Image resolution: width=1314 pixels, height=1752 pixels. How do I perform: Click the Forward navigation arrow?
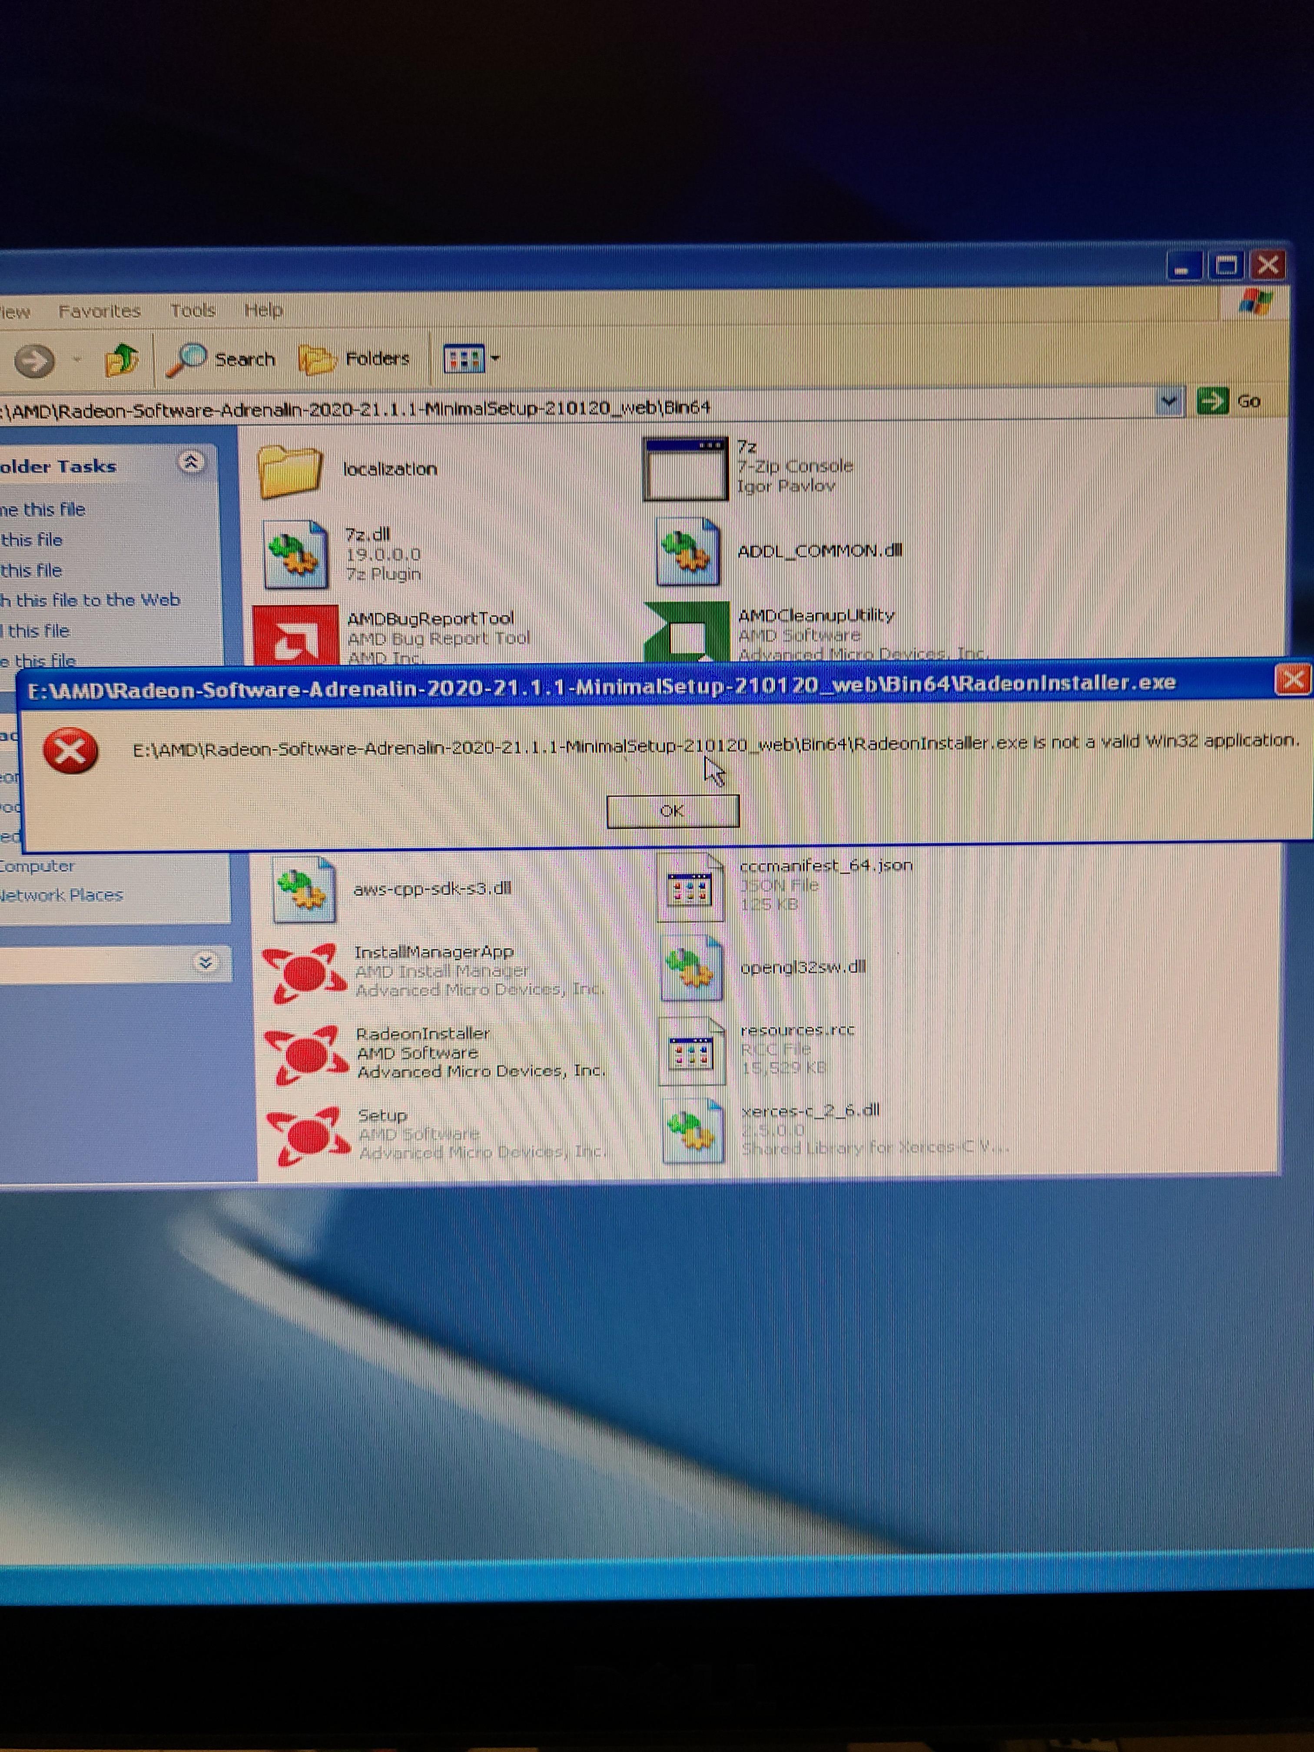click(35, 361)
